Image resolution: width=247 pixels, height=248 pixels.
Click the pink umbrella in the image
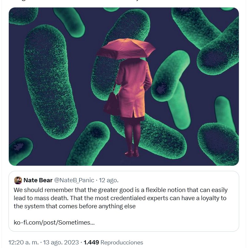coord(126,48)
